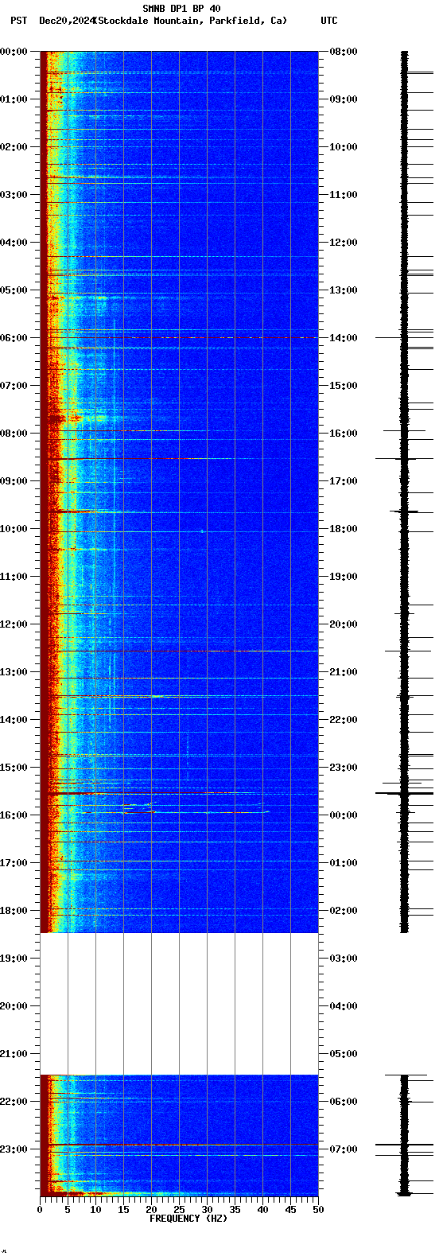
Task: Click the 00:00 PST time label
Action: click(x=14, y=52)
